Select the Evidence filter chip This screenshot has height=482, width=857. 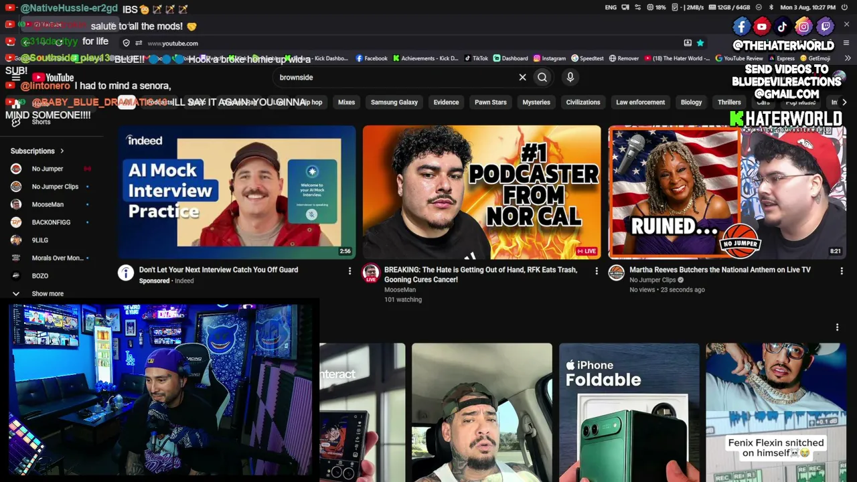(x=446, y=102)
